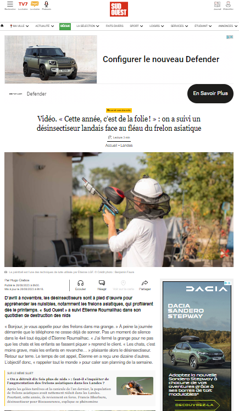This screenshot has width=239, height=411.
Task: Click the S'identifier user icon
Action: (228, 4)
